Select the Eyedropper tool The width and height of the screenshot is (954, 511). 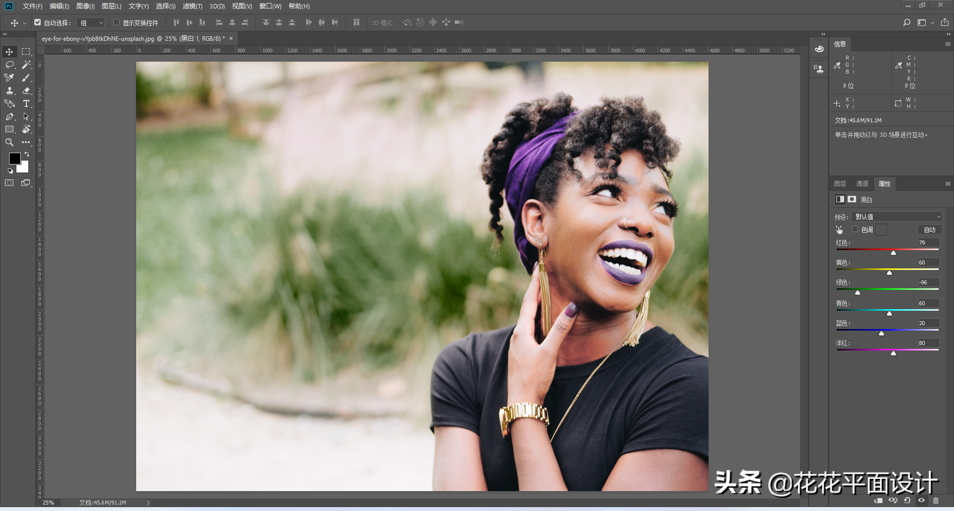coord(9,78)
